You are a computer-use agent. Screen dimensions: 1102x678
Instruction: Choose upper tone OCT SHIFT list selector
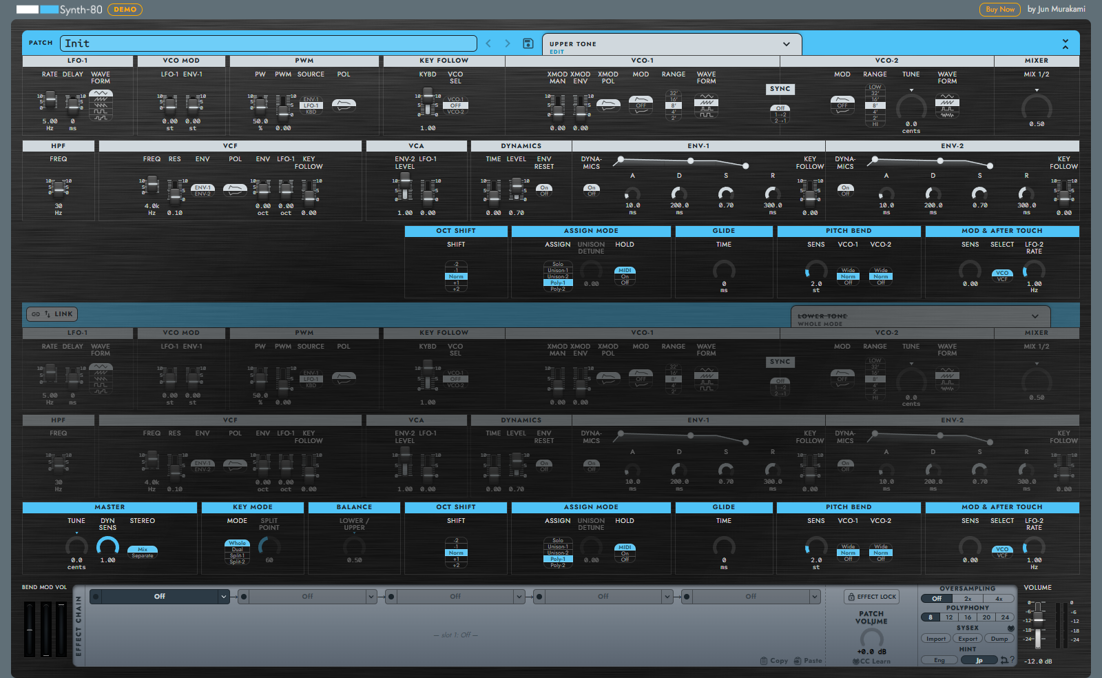pyautogui.click(x=456, y=276)
